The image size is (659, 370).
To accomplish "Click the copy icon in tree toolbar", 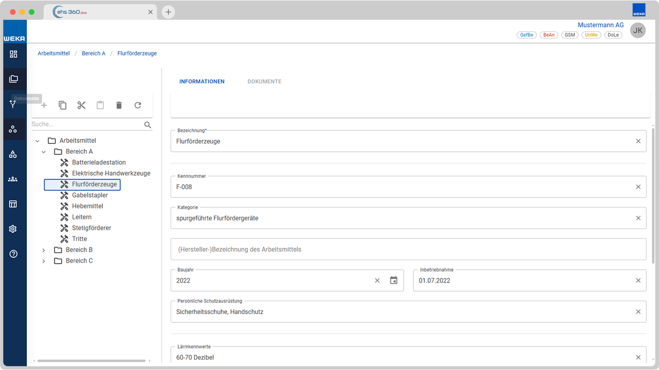I will click(x=63, y=105).
